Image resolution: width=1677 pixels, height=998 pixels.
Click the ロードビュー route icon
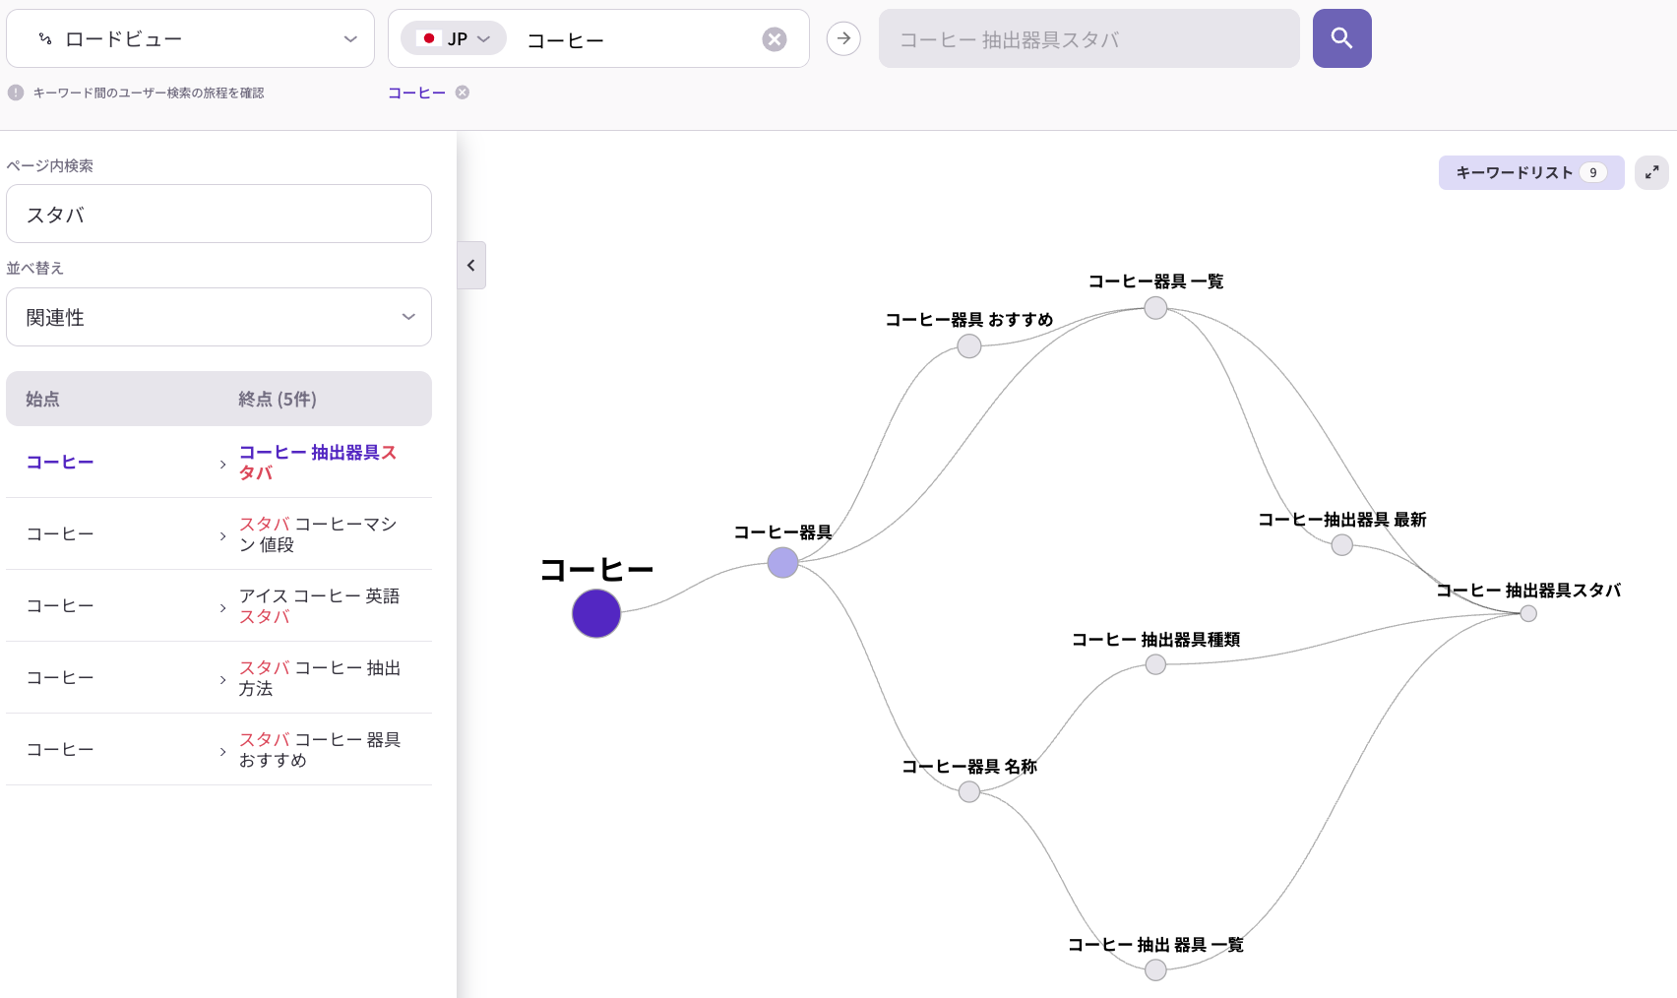coord(45,39)
